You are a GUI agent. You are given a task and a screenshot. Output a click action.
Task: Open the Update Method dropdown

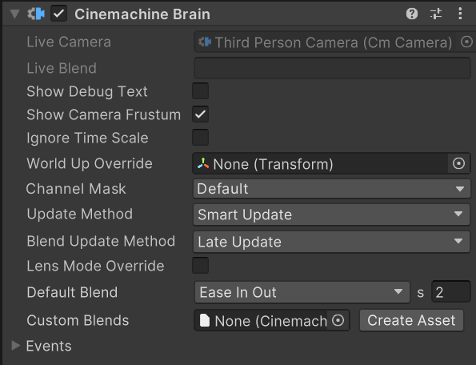(331, 215)
